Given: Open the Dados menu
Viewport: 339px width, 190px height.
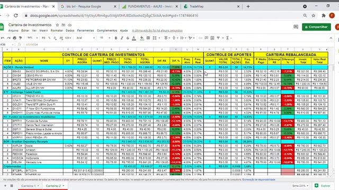Looking at the screenshot, I should pyautogui.click(x=70, y=31).
